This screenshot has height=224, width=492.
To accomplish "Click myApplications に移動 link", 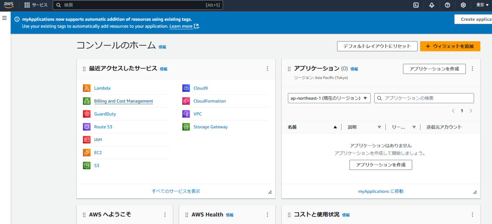I will tap(380, 191).
